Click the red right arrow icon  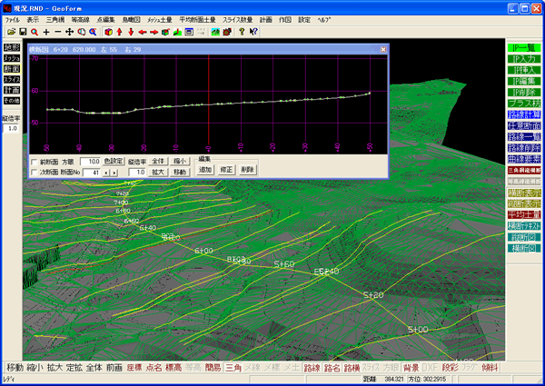click(x=154, y=32)
